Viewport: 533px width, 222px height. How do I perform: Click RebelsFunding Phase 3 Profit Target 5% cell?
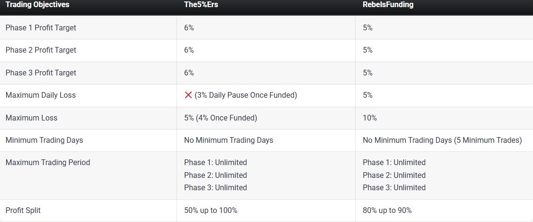click(x=368, y=73)
